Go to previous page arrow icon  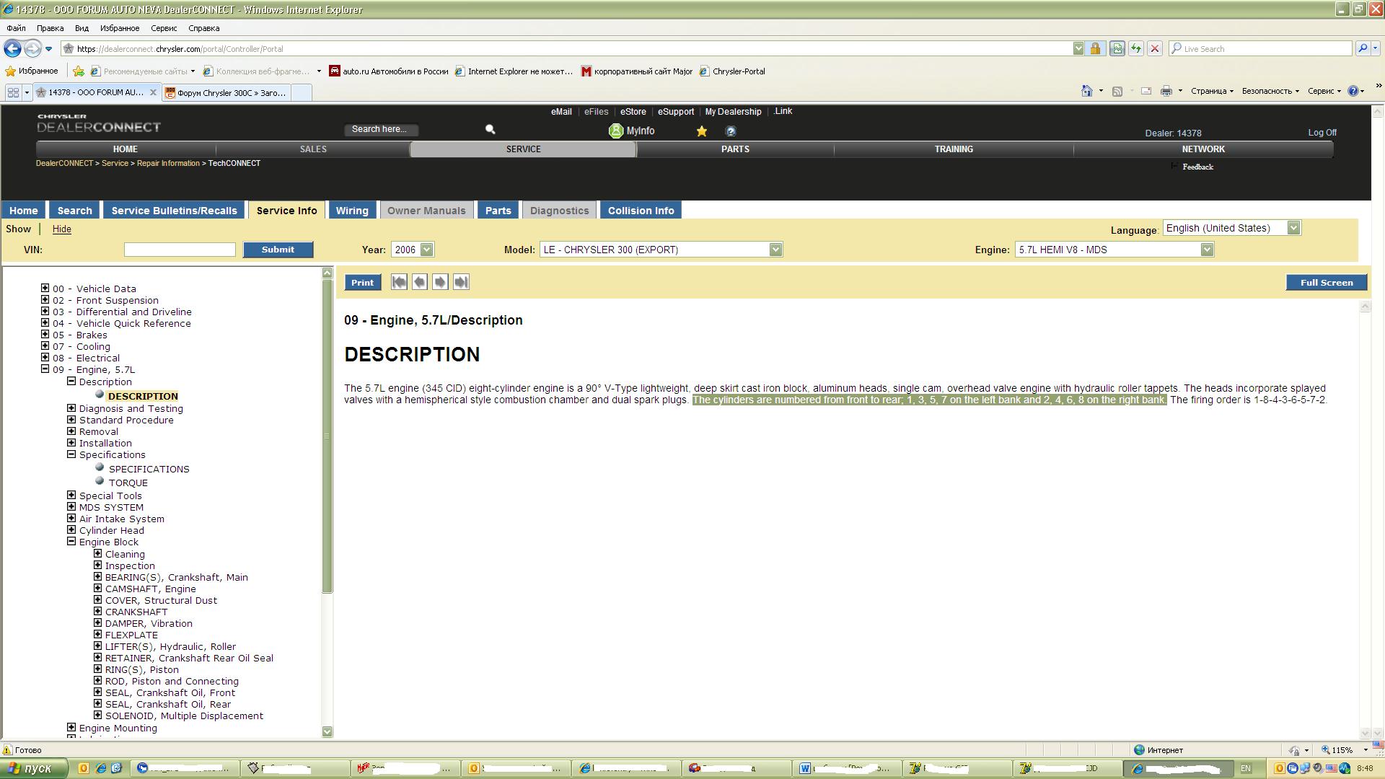[x=419, y=282]
